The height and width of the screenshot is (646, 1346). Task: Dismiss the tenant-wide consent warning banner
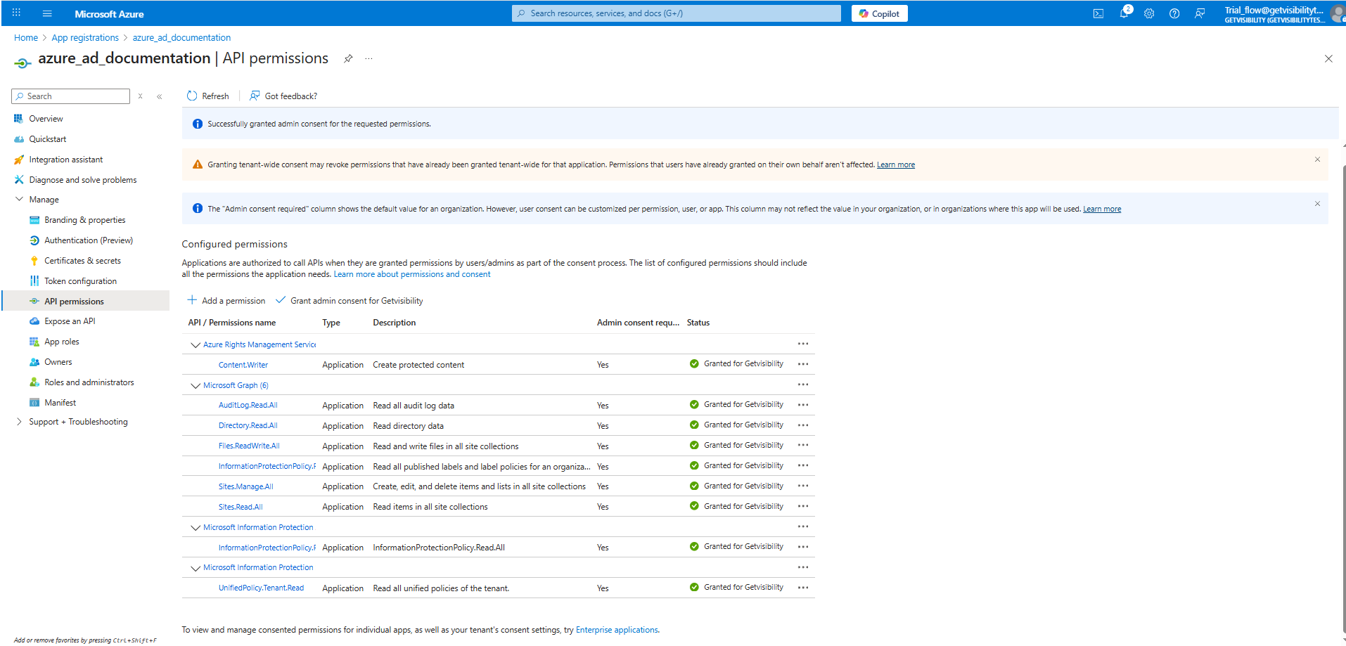(x=1317, y=160)
